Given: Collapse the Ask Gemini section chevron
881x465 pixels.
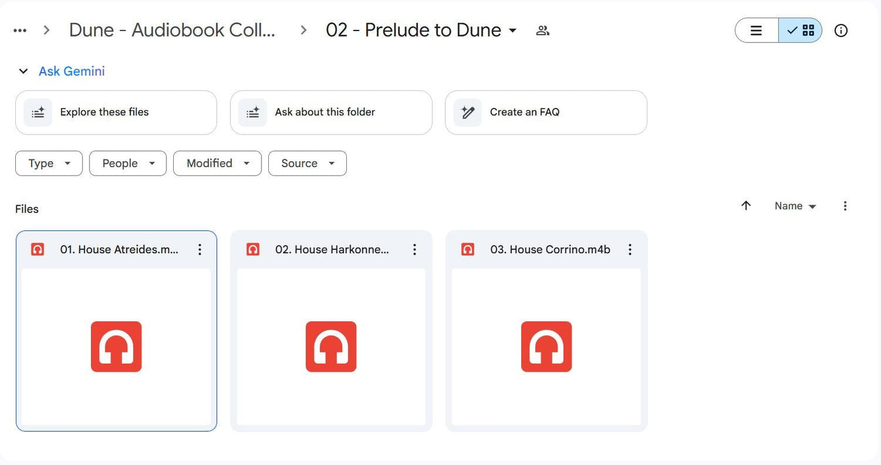Looking at the screenshot, I should 23,71.
